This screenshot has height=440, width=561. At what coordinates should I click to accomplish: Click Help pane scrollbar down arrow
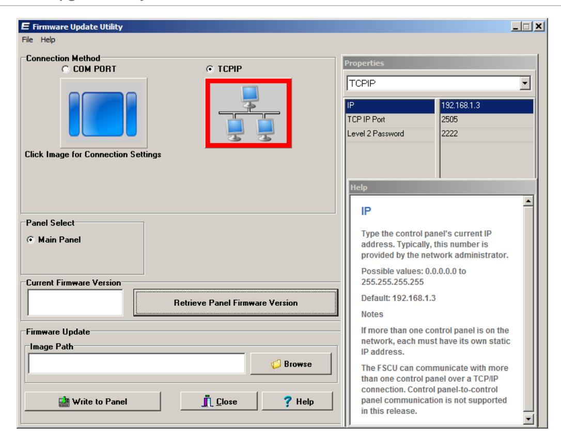pos(528,418)
